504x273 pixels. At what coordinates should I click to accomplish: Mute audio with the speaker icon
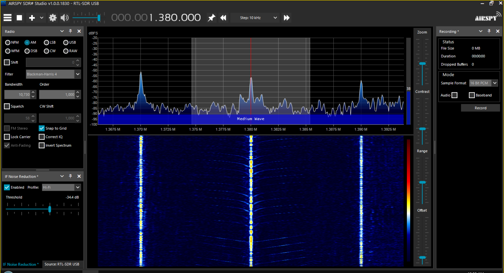64,18
